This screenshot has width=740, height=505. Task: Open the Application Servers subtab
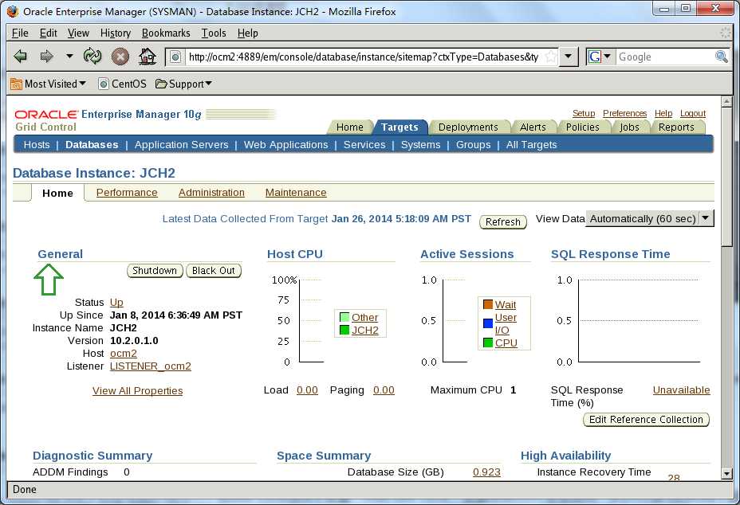[x=181, y=145]
